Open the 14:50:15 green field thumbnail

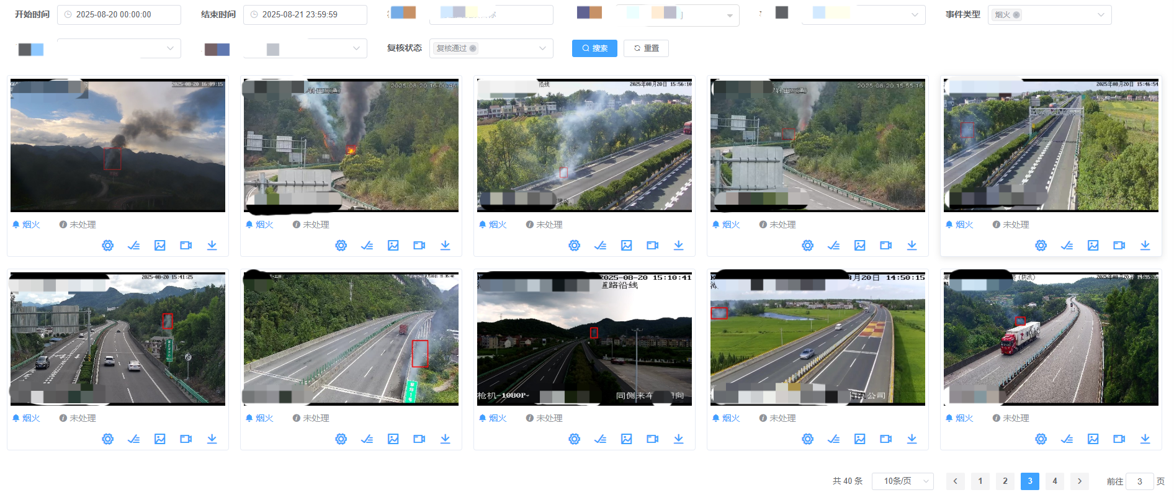pyautogui.click(x=818, y=339)
